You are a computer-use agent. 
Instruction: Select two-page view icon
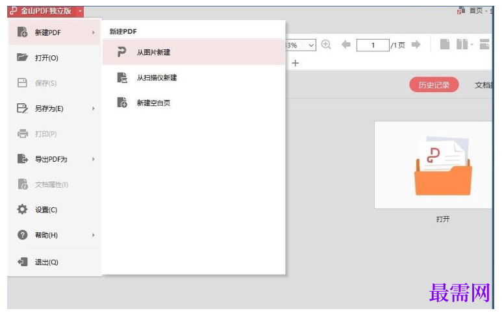(x=462, y=44)
